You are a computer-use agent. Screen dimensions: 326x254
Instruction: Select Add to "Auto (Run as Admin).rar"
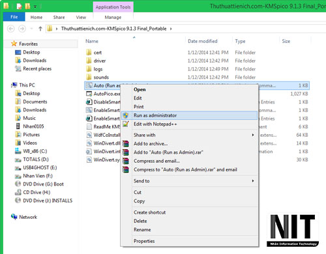(x=189, y=152)
